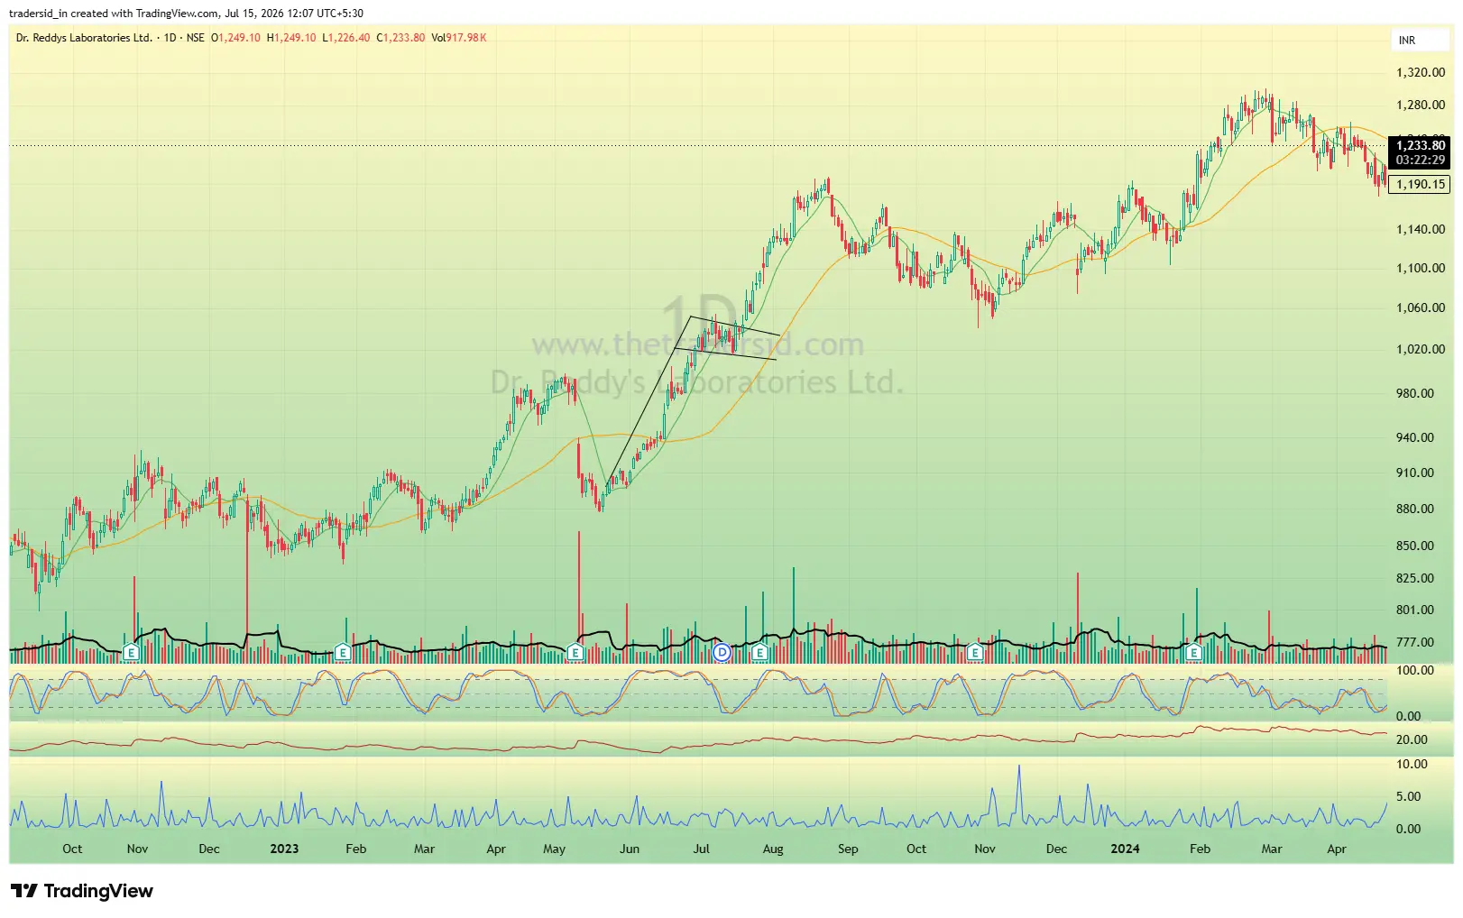Click the Sep label on time axis
This screenshot has width=1463, height=918.
point(848,849)
